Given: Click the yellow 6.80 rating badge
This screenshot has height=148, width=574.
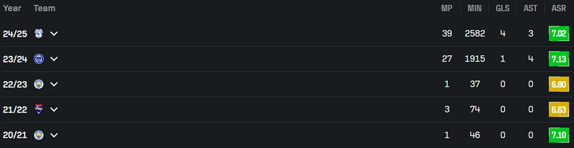Looking at the screenshot, I should [x=559, y=84].
